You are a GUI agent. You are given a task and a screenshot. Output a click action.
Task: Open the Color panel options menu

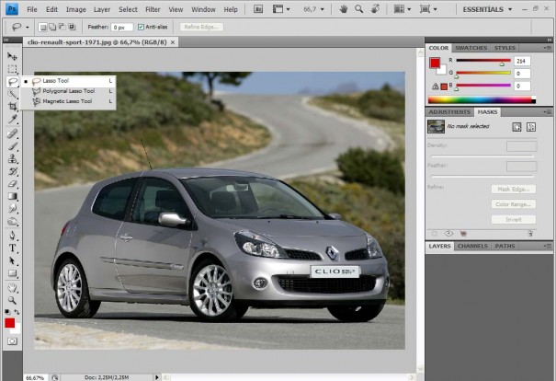[x=547, y=48]
